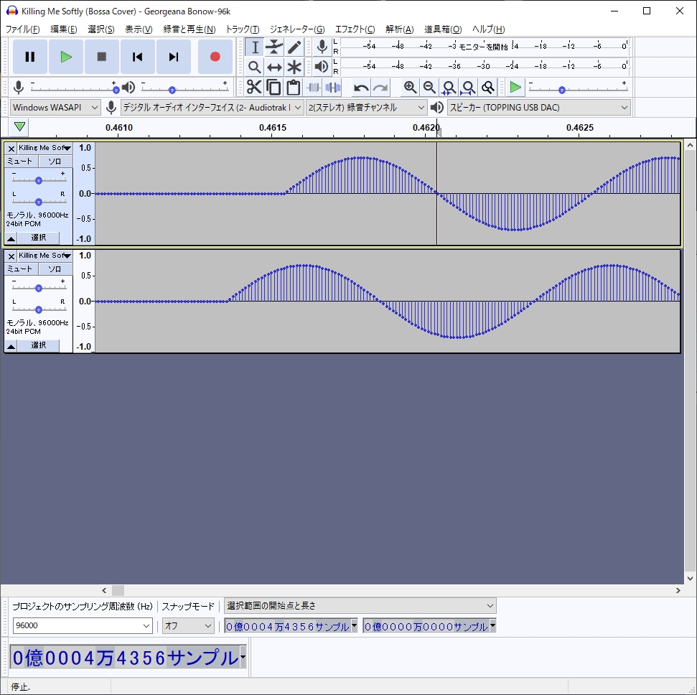Open the Windows WASAPI host dropdown
The image size is (697, 695).
point(55,108)
